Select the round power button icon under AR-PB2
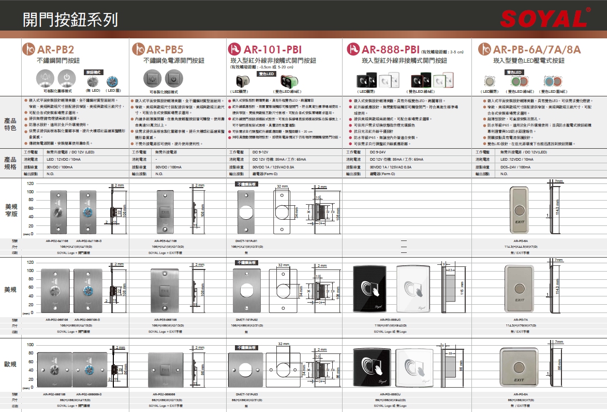The height and width of the screenshot is (412, 607). [67, 78]
